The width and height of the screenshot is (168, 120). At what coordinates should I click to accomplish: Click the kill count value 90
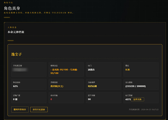pyautogui.click(x=89, y=99)
